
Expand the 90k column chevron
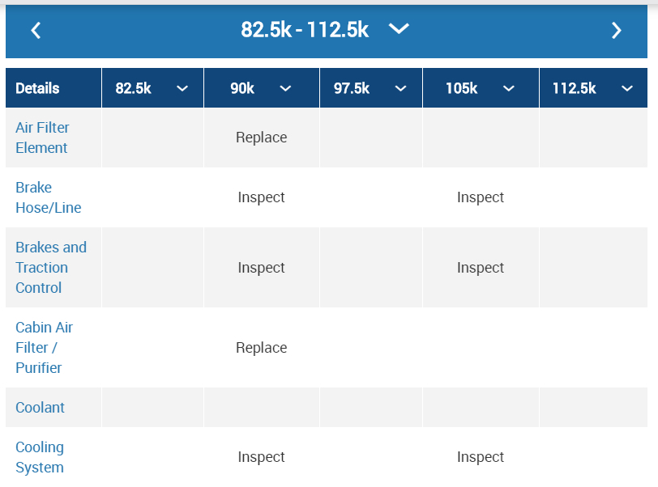[285, 89]
